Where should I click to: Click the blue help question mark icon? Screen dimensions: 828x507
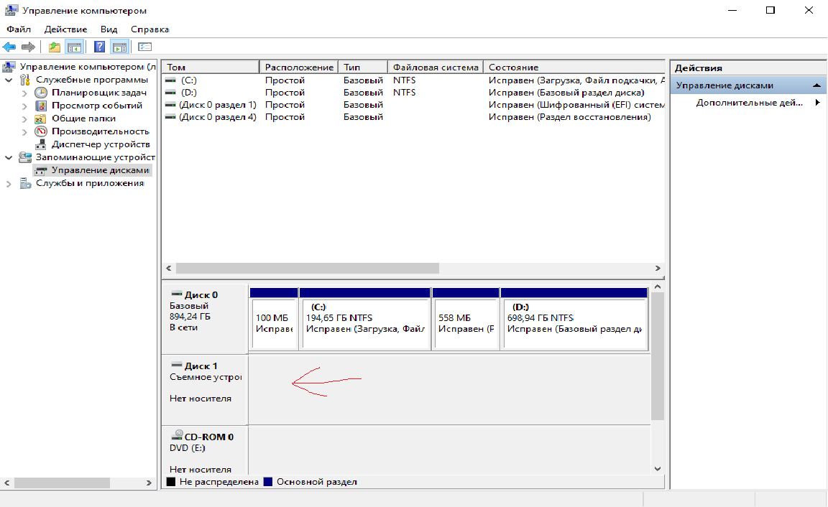(99, 47)
